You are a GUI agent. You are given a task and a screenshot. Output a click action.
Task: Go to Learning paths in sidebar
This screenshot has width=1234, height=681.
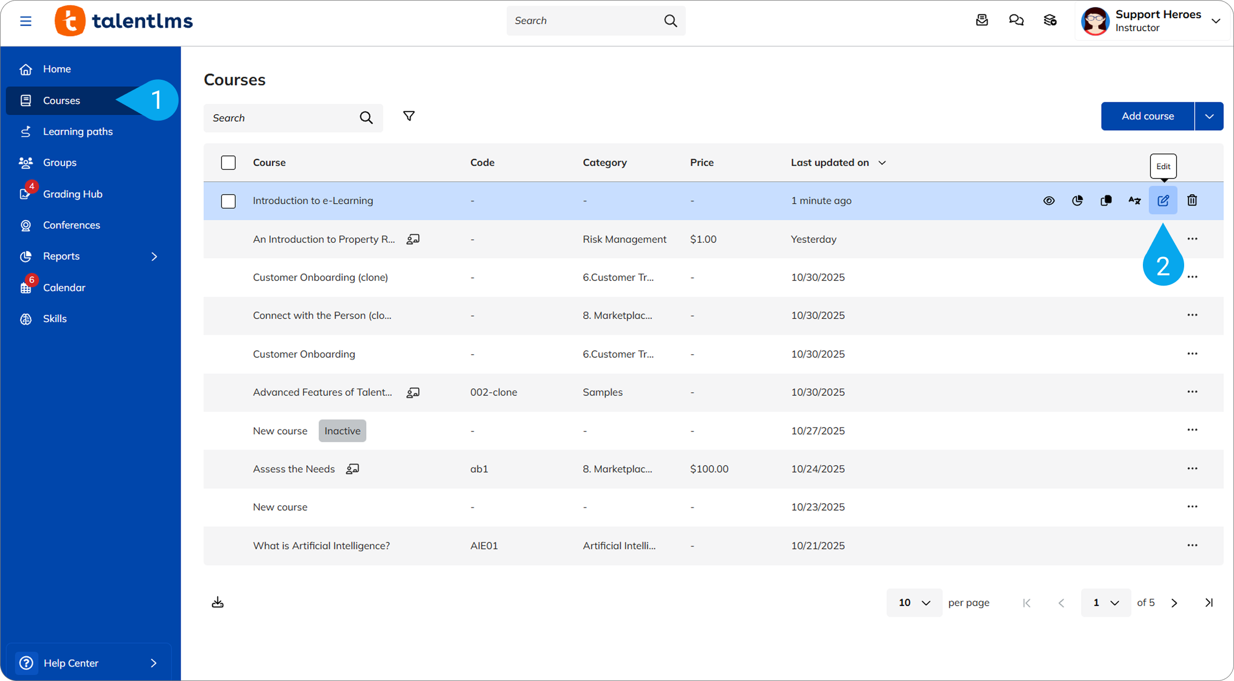[x=78, y=131]
